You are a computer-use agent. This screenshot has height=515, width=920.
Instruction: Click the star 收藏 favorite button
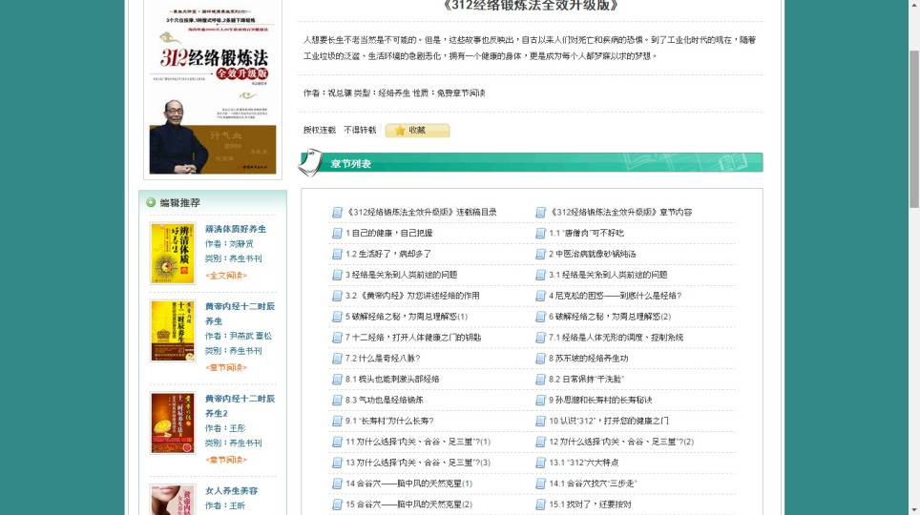click(x=417, y=131)
